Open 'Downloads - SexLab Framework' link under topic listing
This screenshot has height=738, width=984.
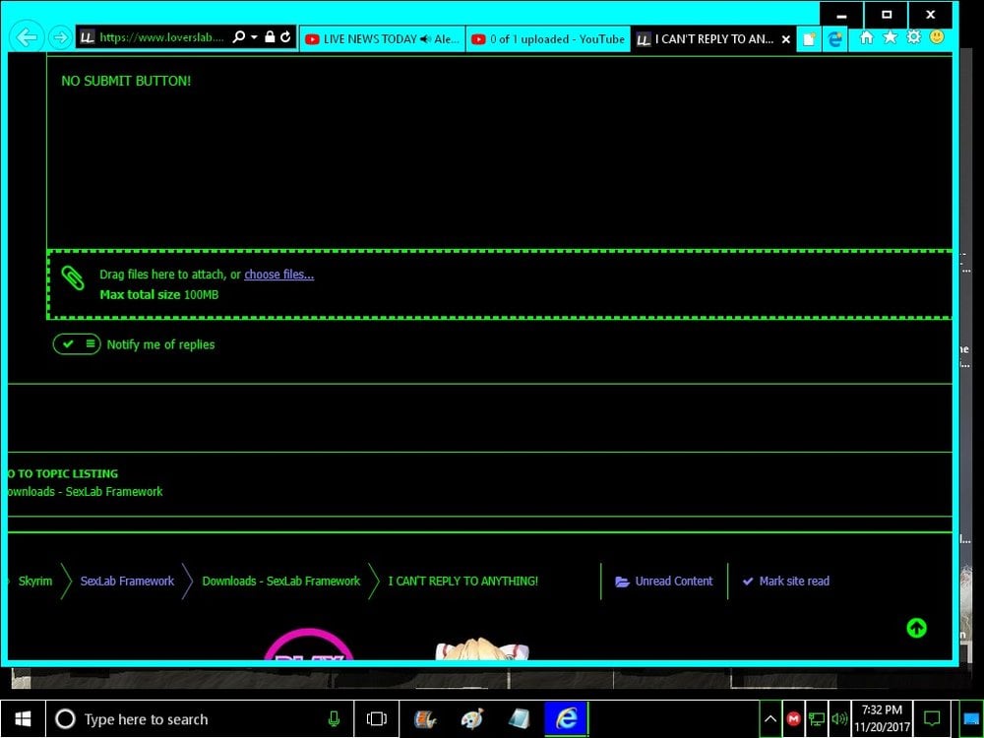pos(86,491)
